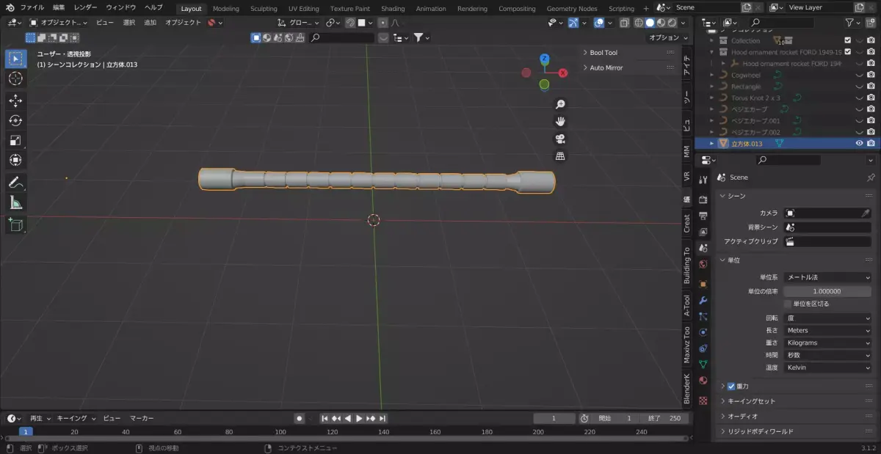Image resolution: width=881 pixels, height=454 pixels.
Task: Uncheck the Collection exclude checkbox
Action: coord(848,40)
